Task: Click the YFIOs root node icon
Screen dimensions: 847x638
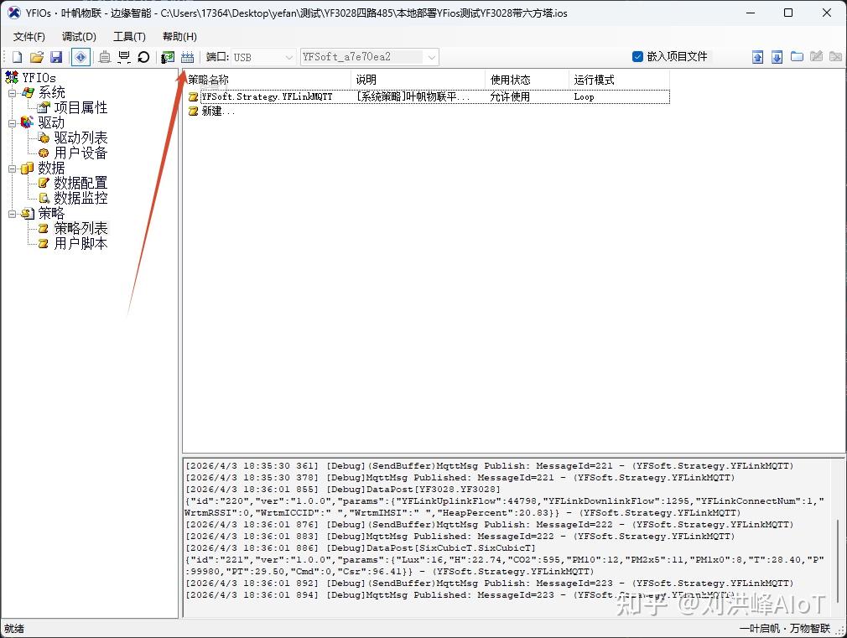Action: tap(12, 77)
